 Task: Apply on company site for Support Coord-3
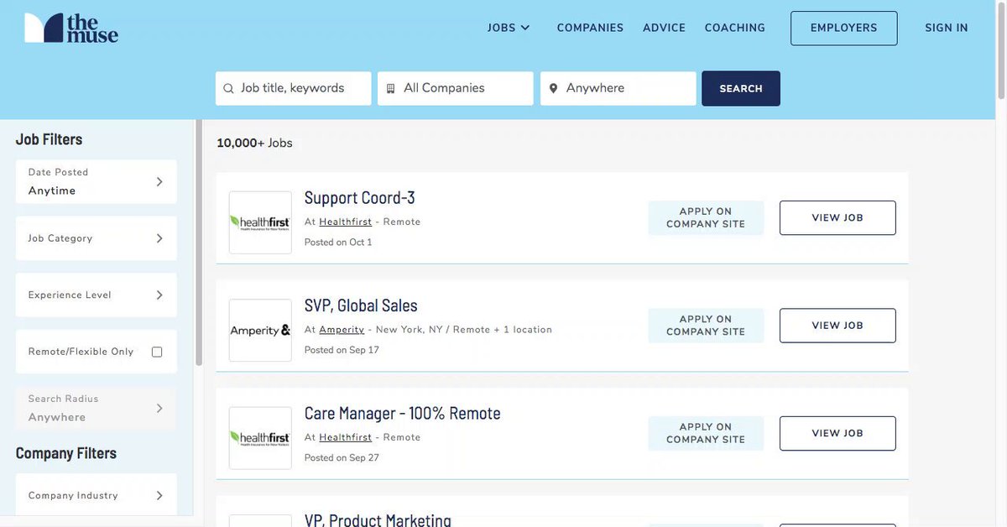(x=706, y=217)
